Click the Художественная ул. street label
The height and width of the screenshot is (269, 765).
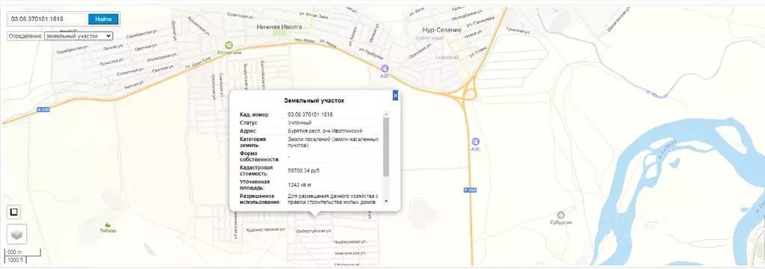(x=266, y=229)
